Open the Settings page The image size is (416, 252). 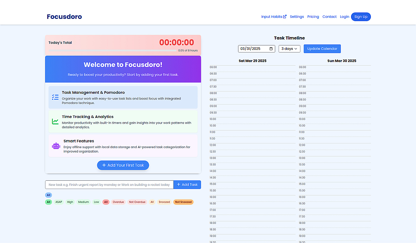point(297,17)
